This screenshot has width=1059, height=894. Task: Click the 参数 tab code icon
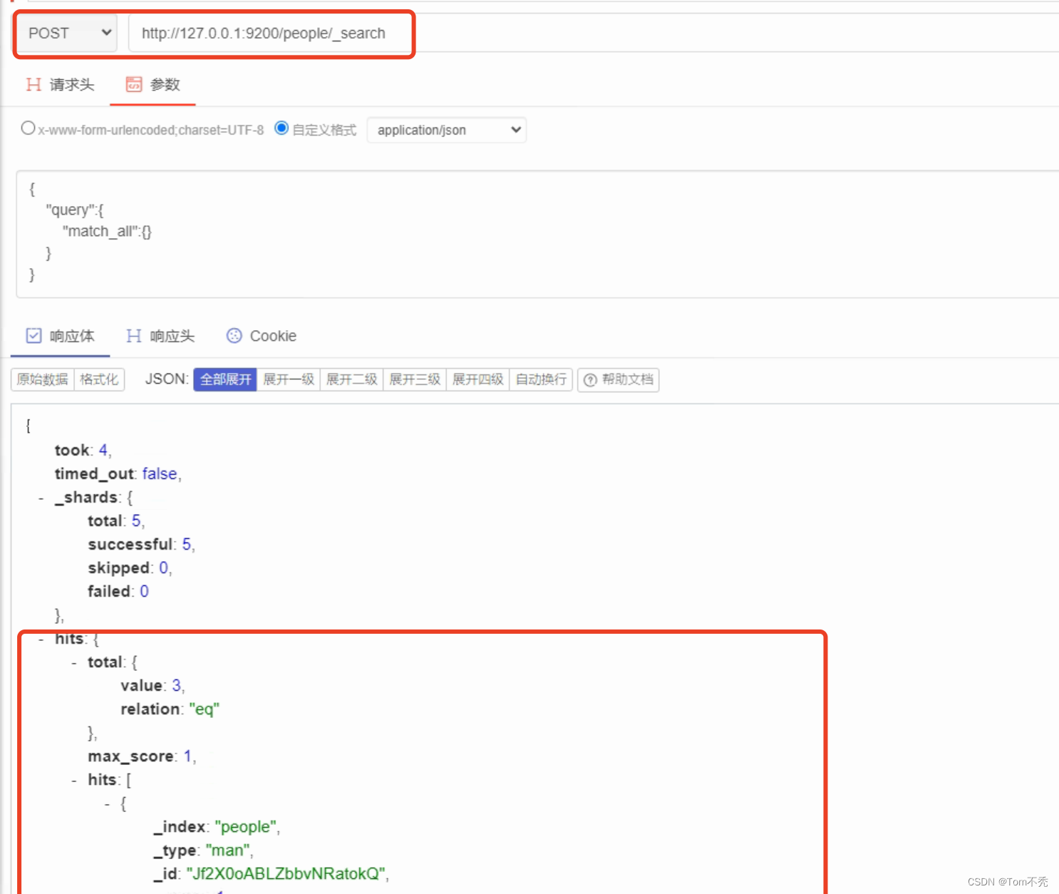134,85
